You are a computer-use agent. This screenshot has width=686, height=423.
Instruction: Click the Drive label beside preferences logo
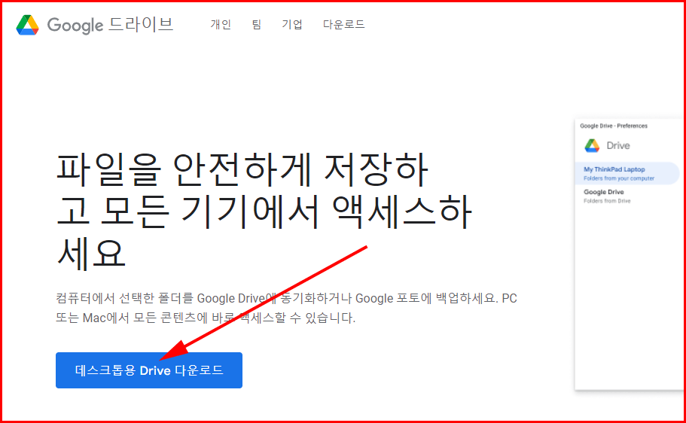pos(617,146)
